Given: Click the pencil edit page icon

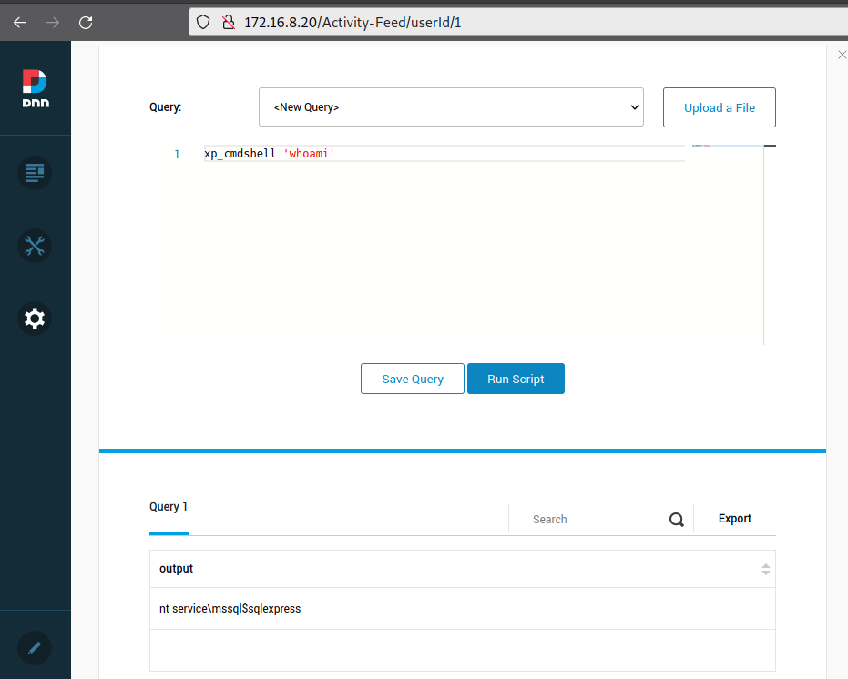Looking at the screenshot, I should pyautogui.click(x=35, y=648).
